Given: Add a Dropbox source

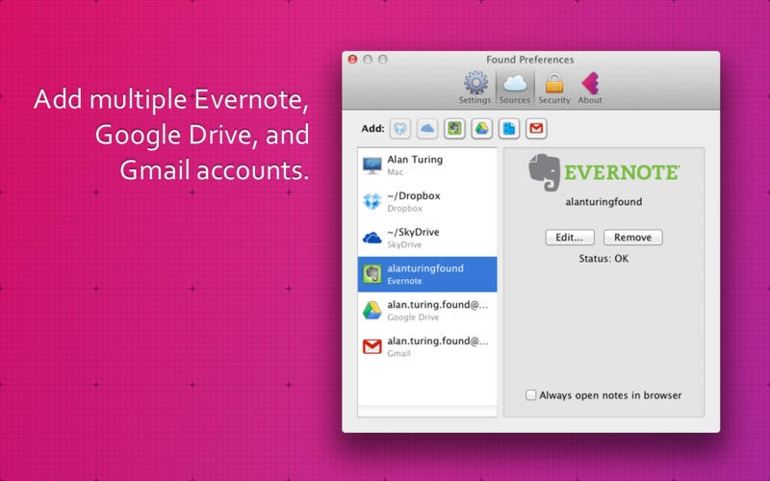Looking at the screenshot, I should point(400,129).
